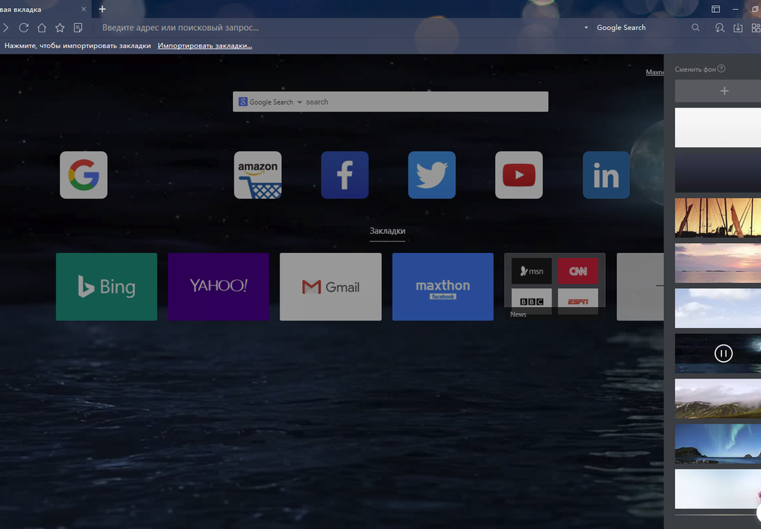Screen dimensions: 761x529
Task: Click the slider track below background thumbnails
Action: click(716, 515)
